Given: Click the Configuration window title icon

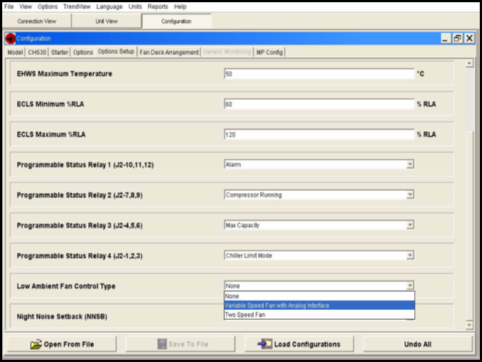Looking at the screenshot, I should click(10, 39).
